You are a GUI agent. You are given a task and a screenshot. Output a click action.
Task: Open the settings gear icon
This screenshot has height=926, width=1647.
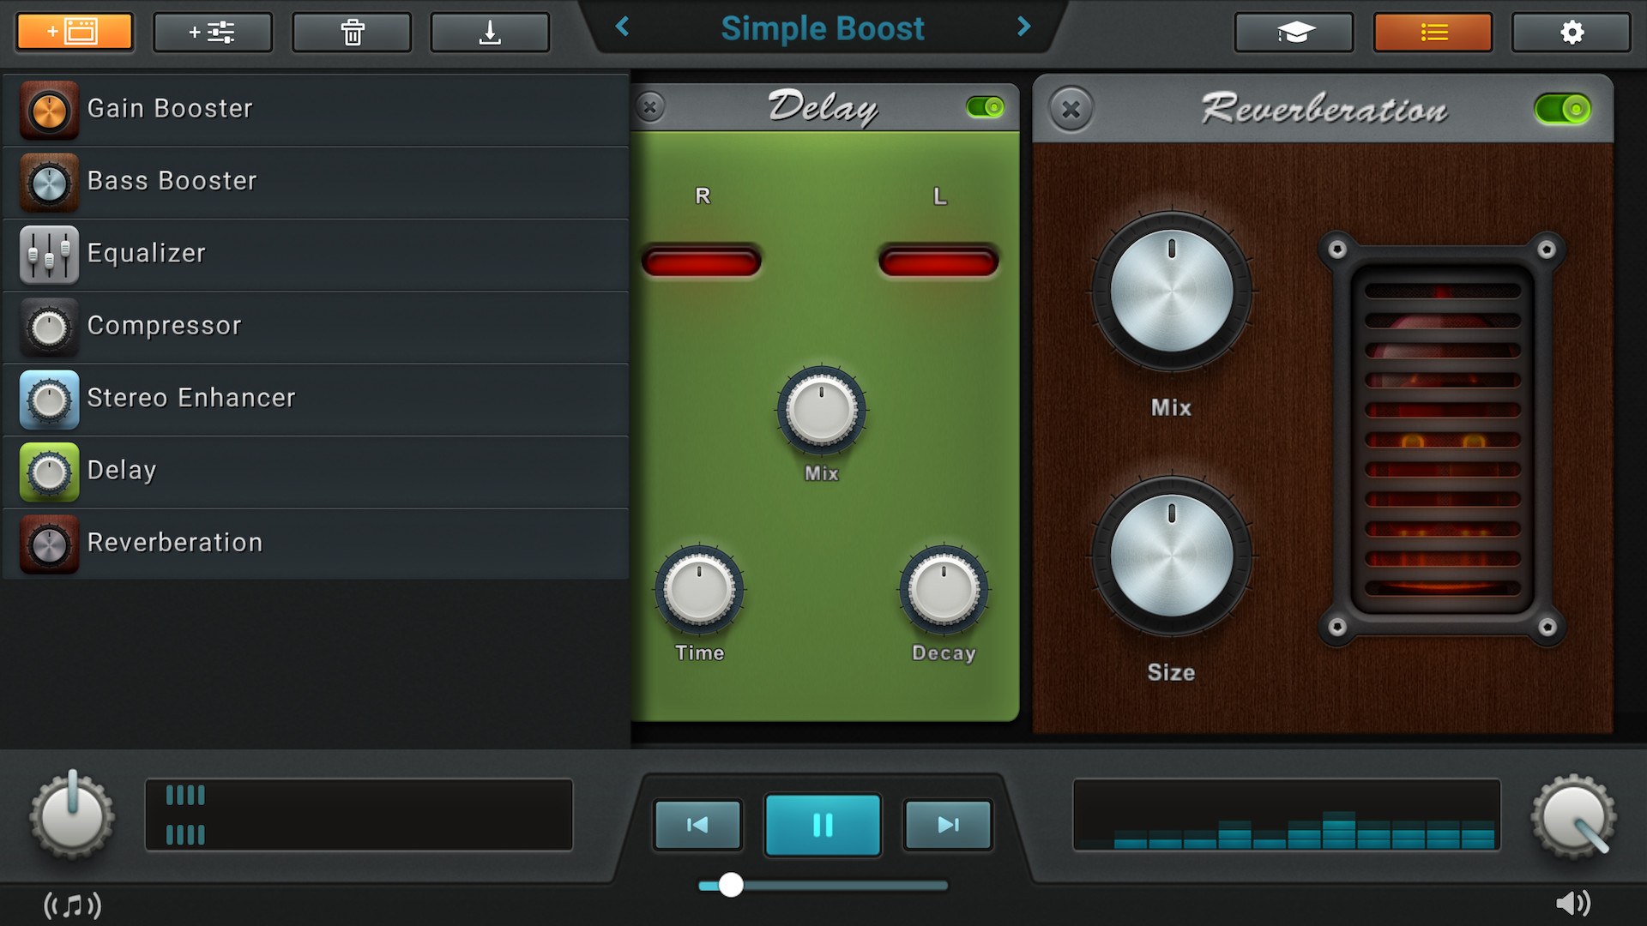[1572, 32]
